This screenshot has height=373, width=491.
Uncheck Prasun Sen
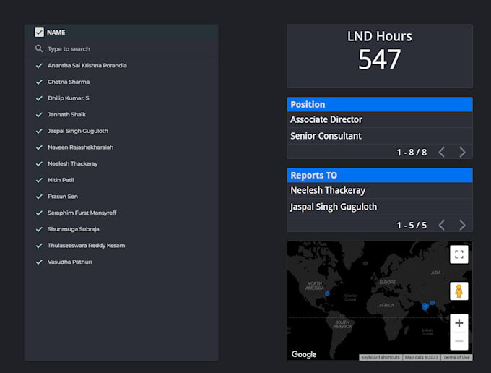tap(39, 197)
